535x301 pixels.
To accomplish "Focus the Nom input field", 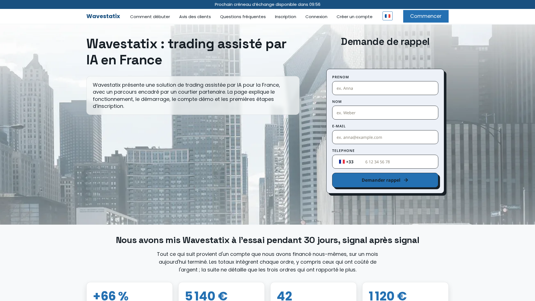I will point(385,113).
